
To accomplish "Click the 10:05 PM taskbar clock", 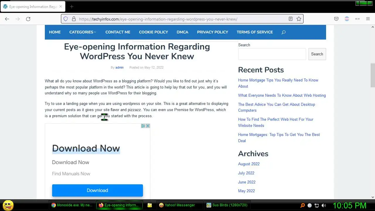I will coord(350,205).
